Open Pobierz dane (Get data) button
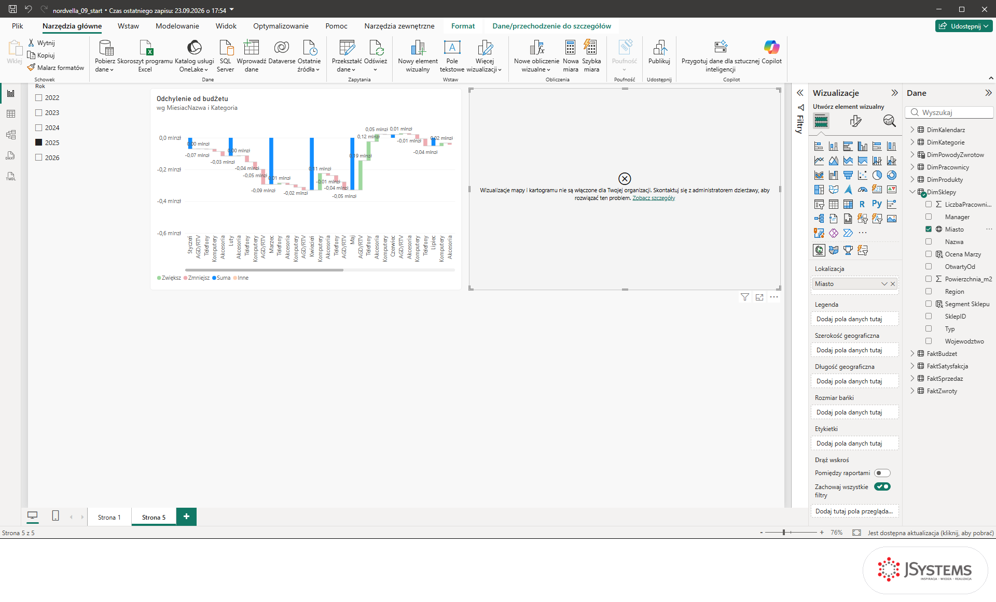 click(x=105, y=56)
